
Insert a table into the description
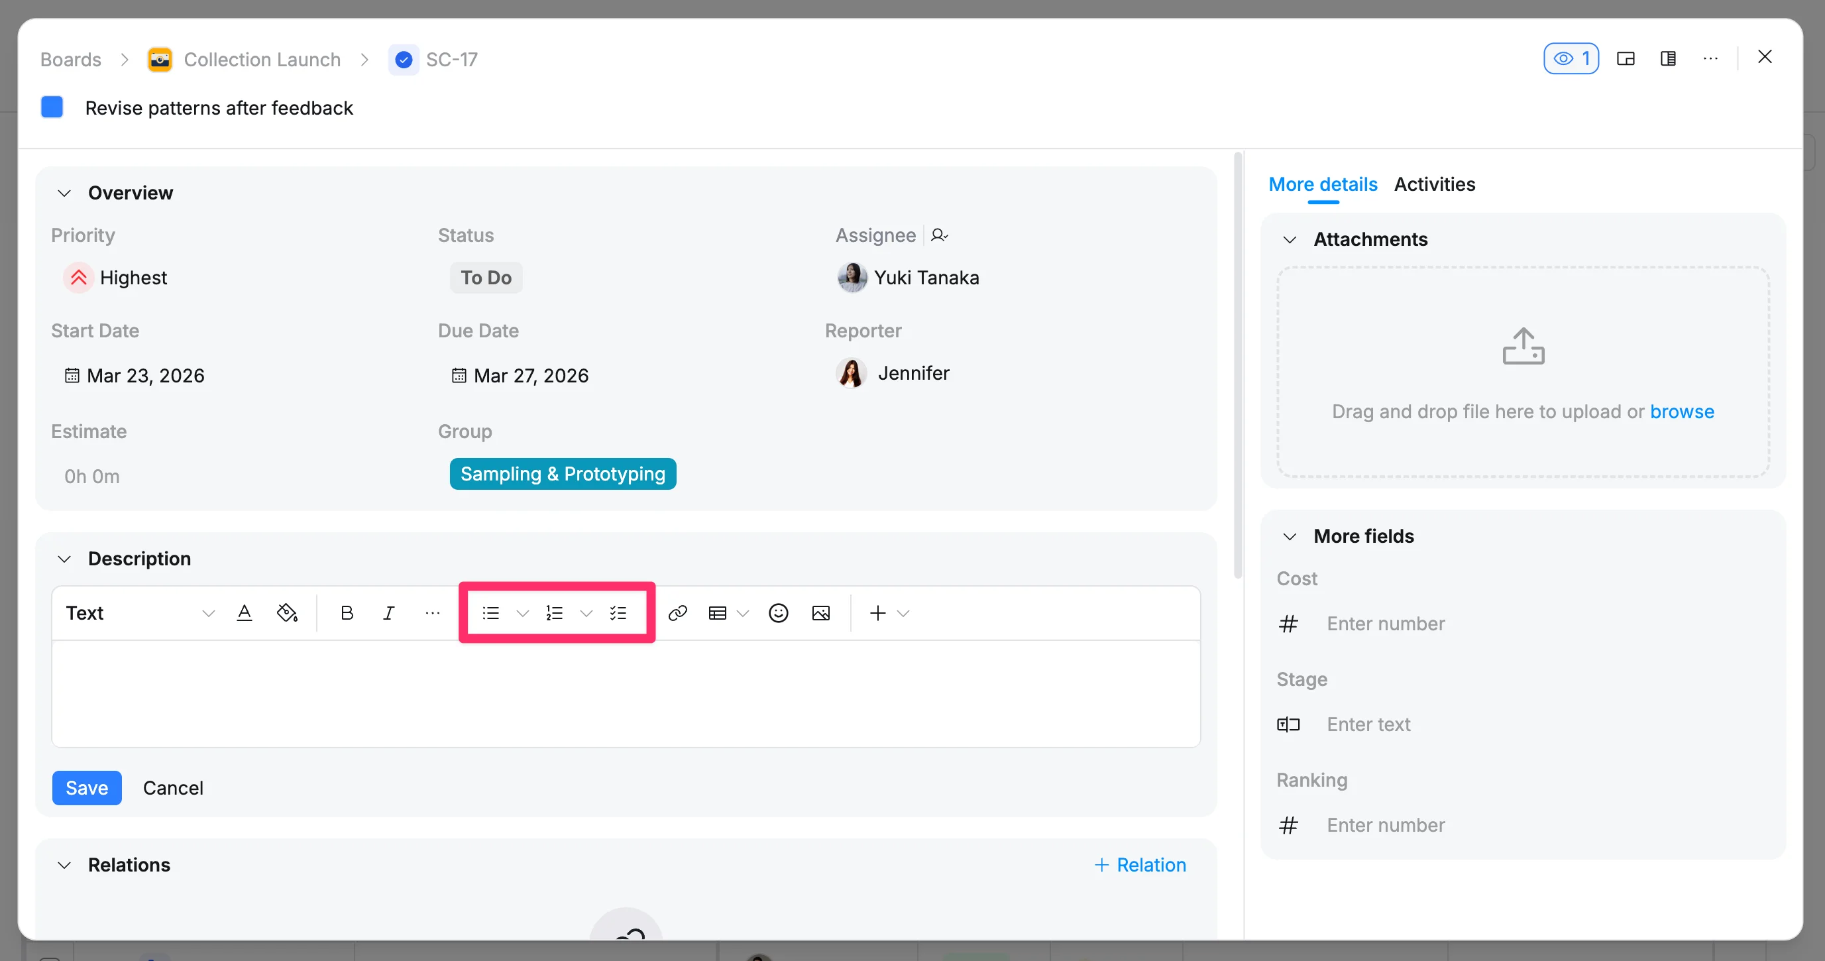717,613
